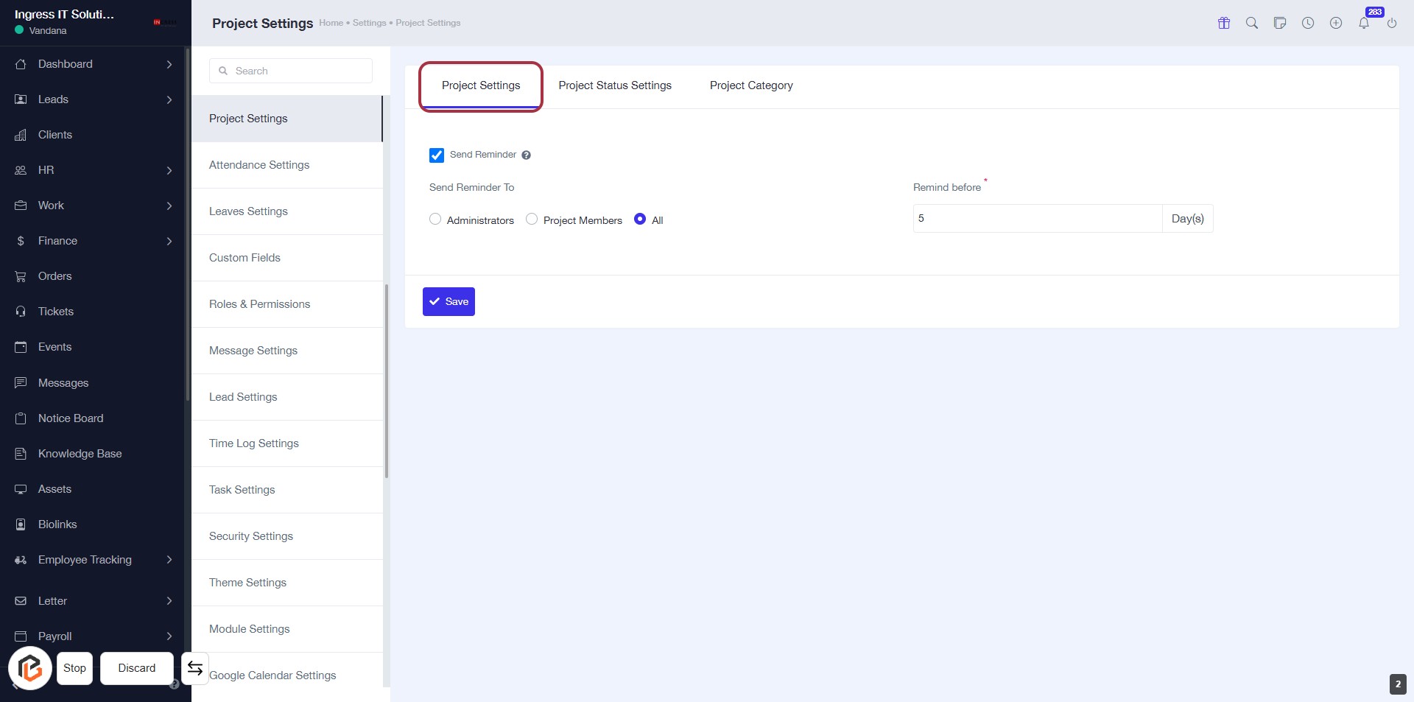Click the Remind before days field
The height and width of the screenshot is (702, 1414).
pyautogui.click(x=1037, y=219)
